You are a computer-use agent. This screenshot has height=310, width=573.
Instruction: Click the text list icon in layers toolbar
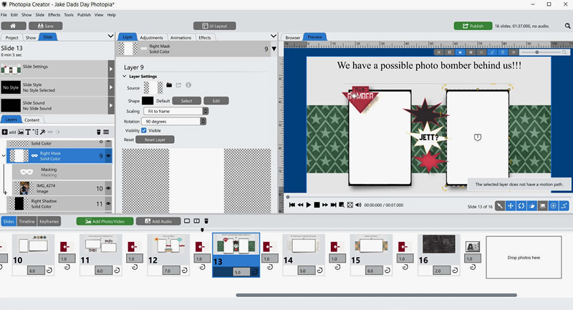tap(35, 132)
